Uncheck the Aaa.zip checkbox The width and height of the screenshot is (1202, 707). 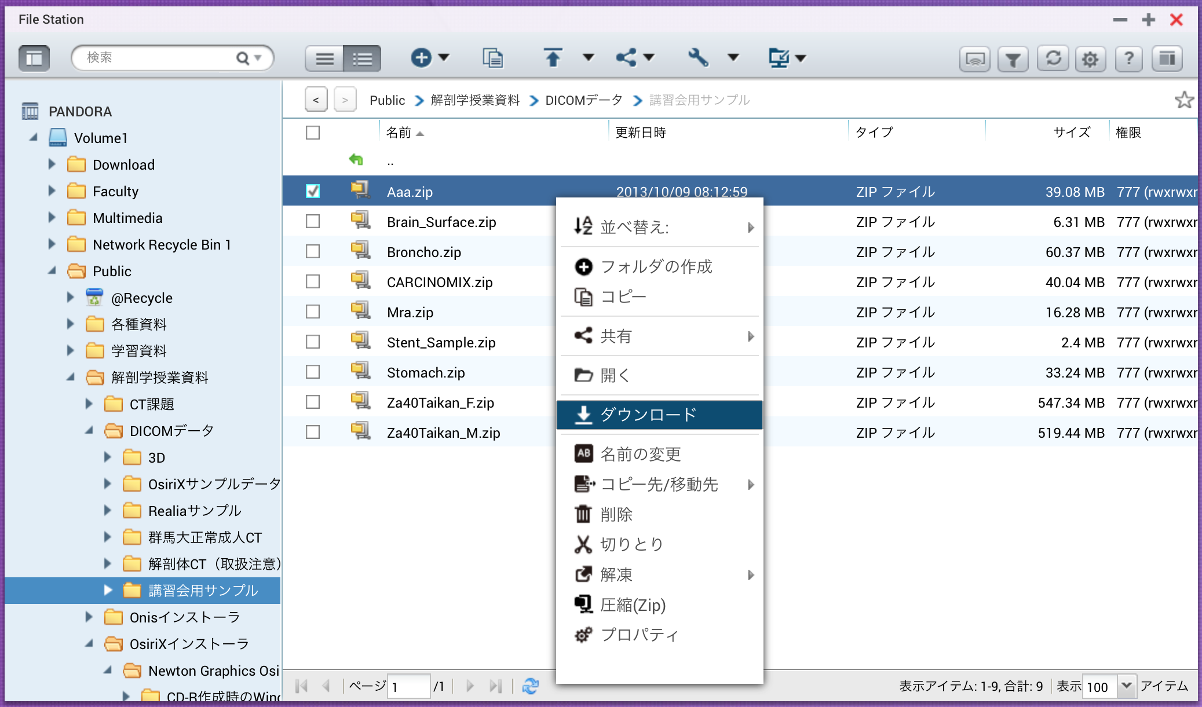click(x=313, y=191)
